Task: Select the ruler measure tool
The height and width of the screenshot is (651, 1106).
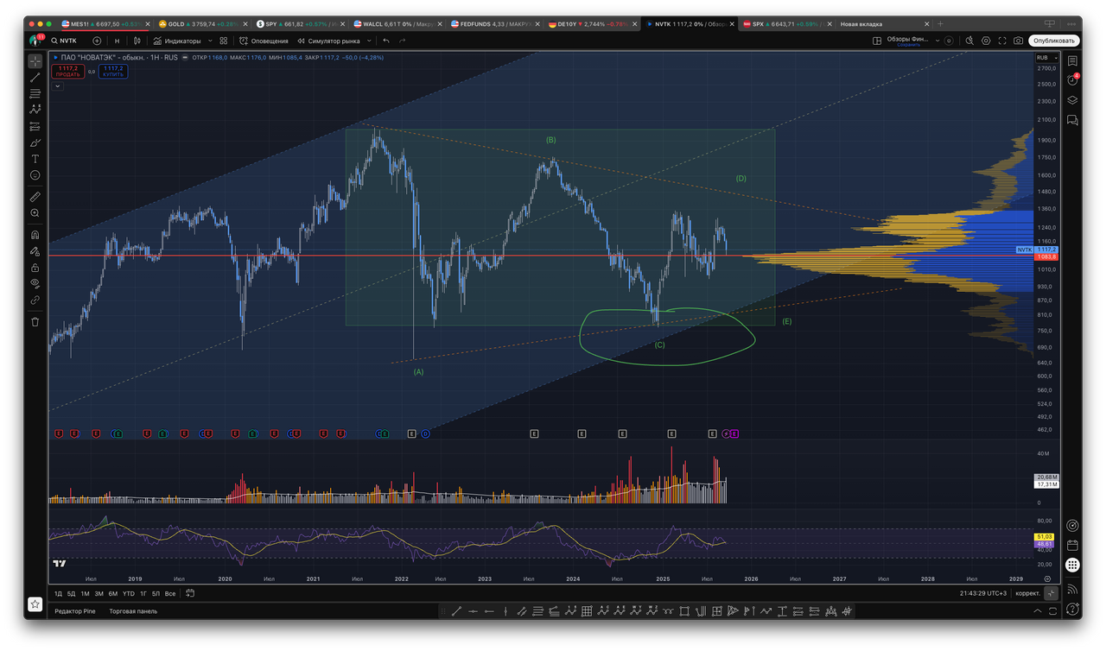Action: [x=35, y=197]
